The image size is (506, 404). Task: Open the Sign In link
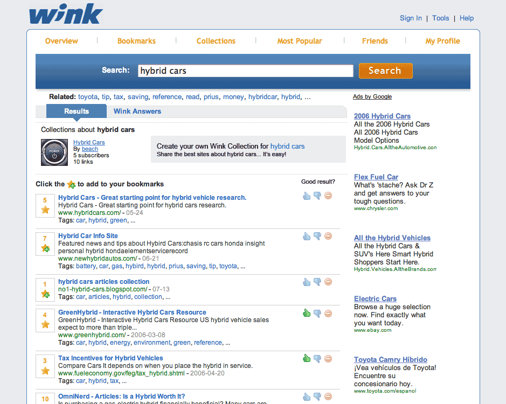(x=411, y=18)
